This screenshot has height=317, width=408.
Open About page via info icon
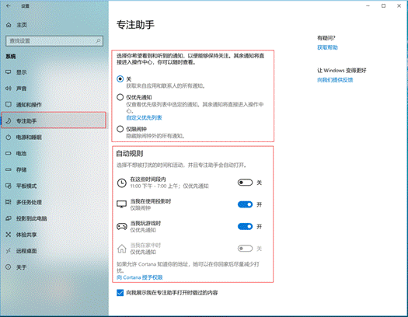coord(9,266)
